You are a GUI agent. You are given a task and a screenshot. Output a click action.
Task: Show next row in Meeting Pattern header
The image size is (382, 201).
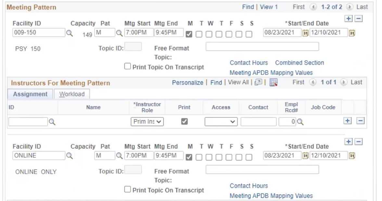pyautogui.click(x=350, y=7)
